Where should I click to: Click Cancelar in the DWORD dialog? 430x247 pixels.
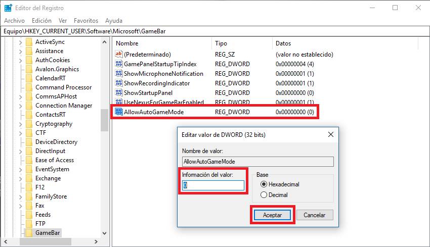315,215
